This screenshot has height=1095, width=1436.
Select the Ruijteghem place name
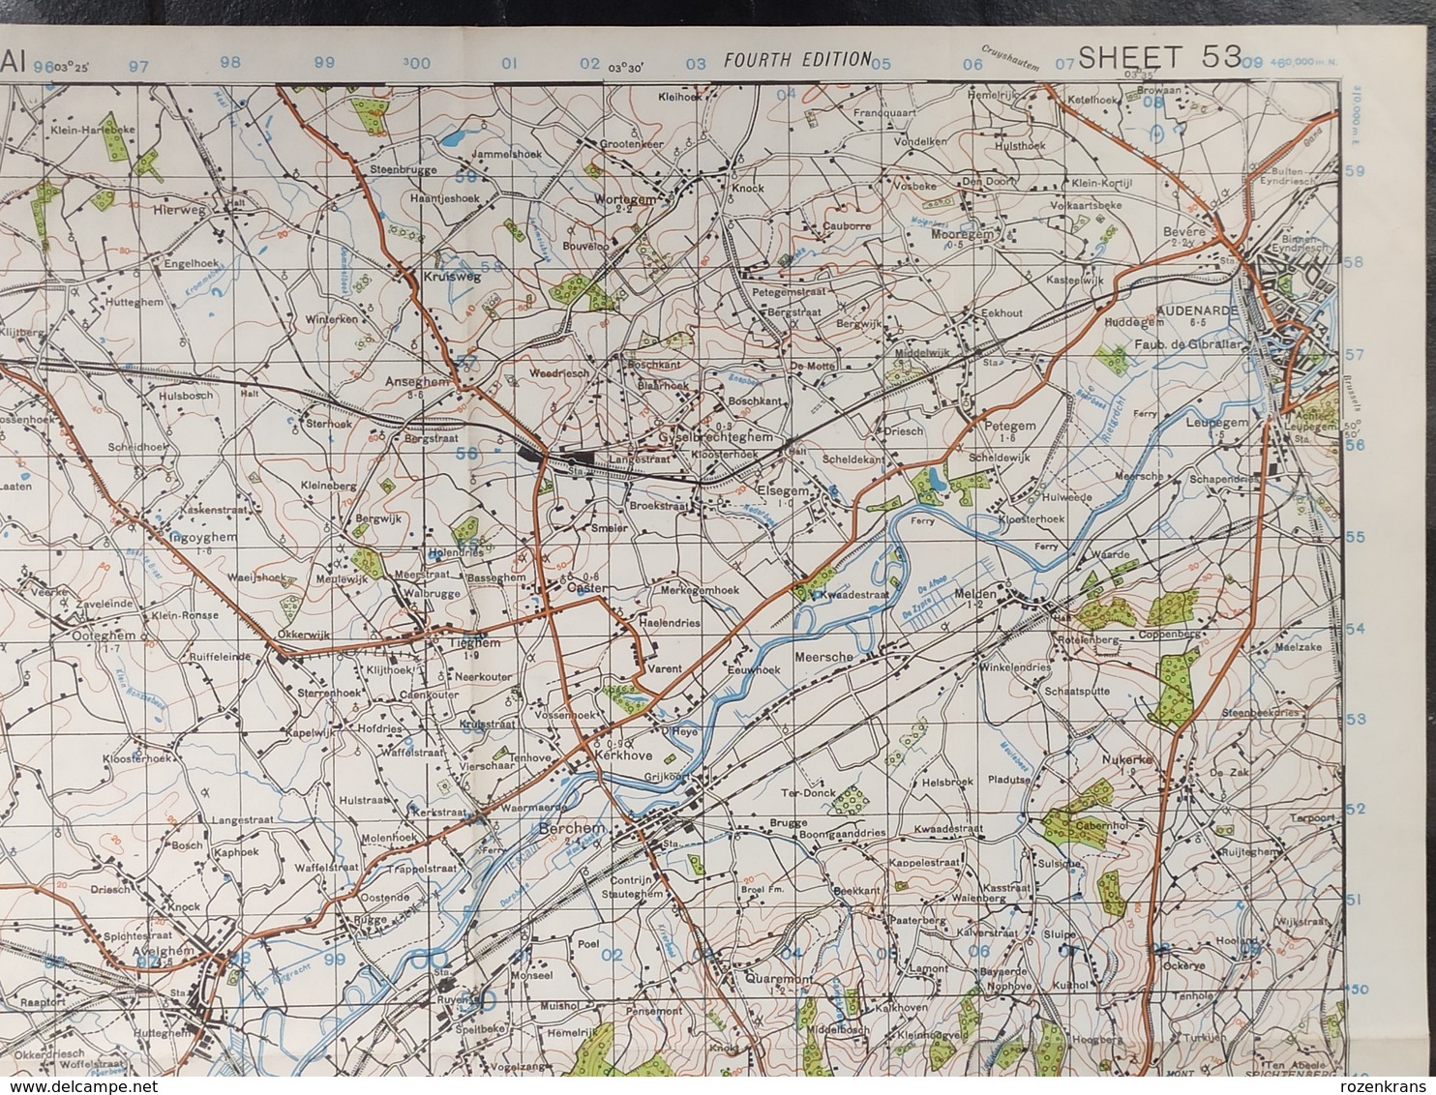[1248, 851]
